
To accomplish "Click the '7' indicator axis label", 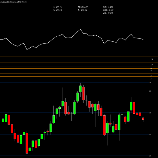I will 151,71.
